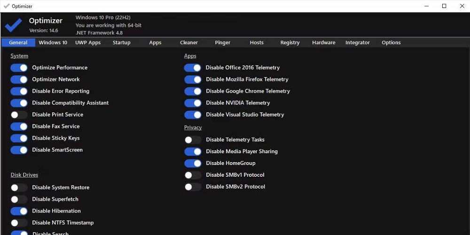This screenshot has height=235, width=470.
Task: Select the Options tab
Action: [391, 43]
